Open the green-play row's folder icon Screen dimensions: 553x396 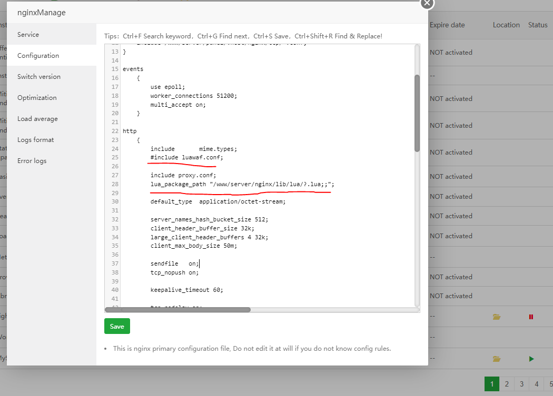(497, 359)
